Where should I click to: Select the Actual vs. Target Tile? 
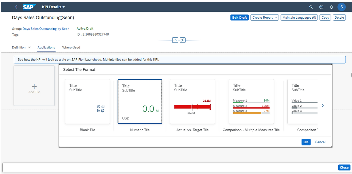point(193,102)
